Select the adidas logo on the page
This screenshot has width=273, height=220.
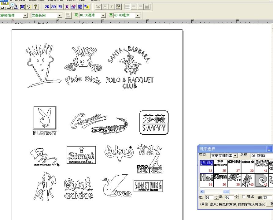(79, 188)
